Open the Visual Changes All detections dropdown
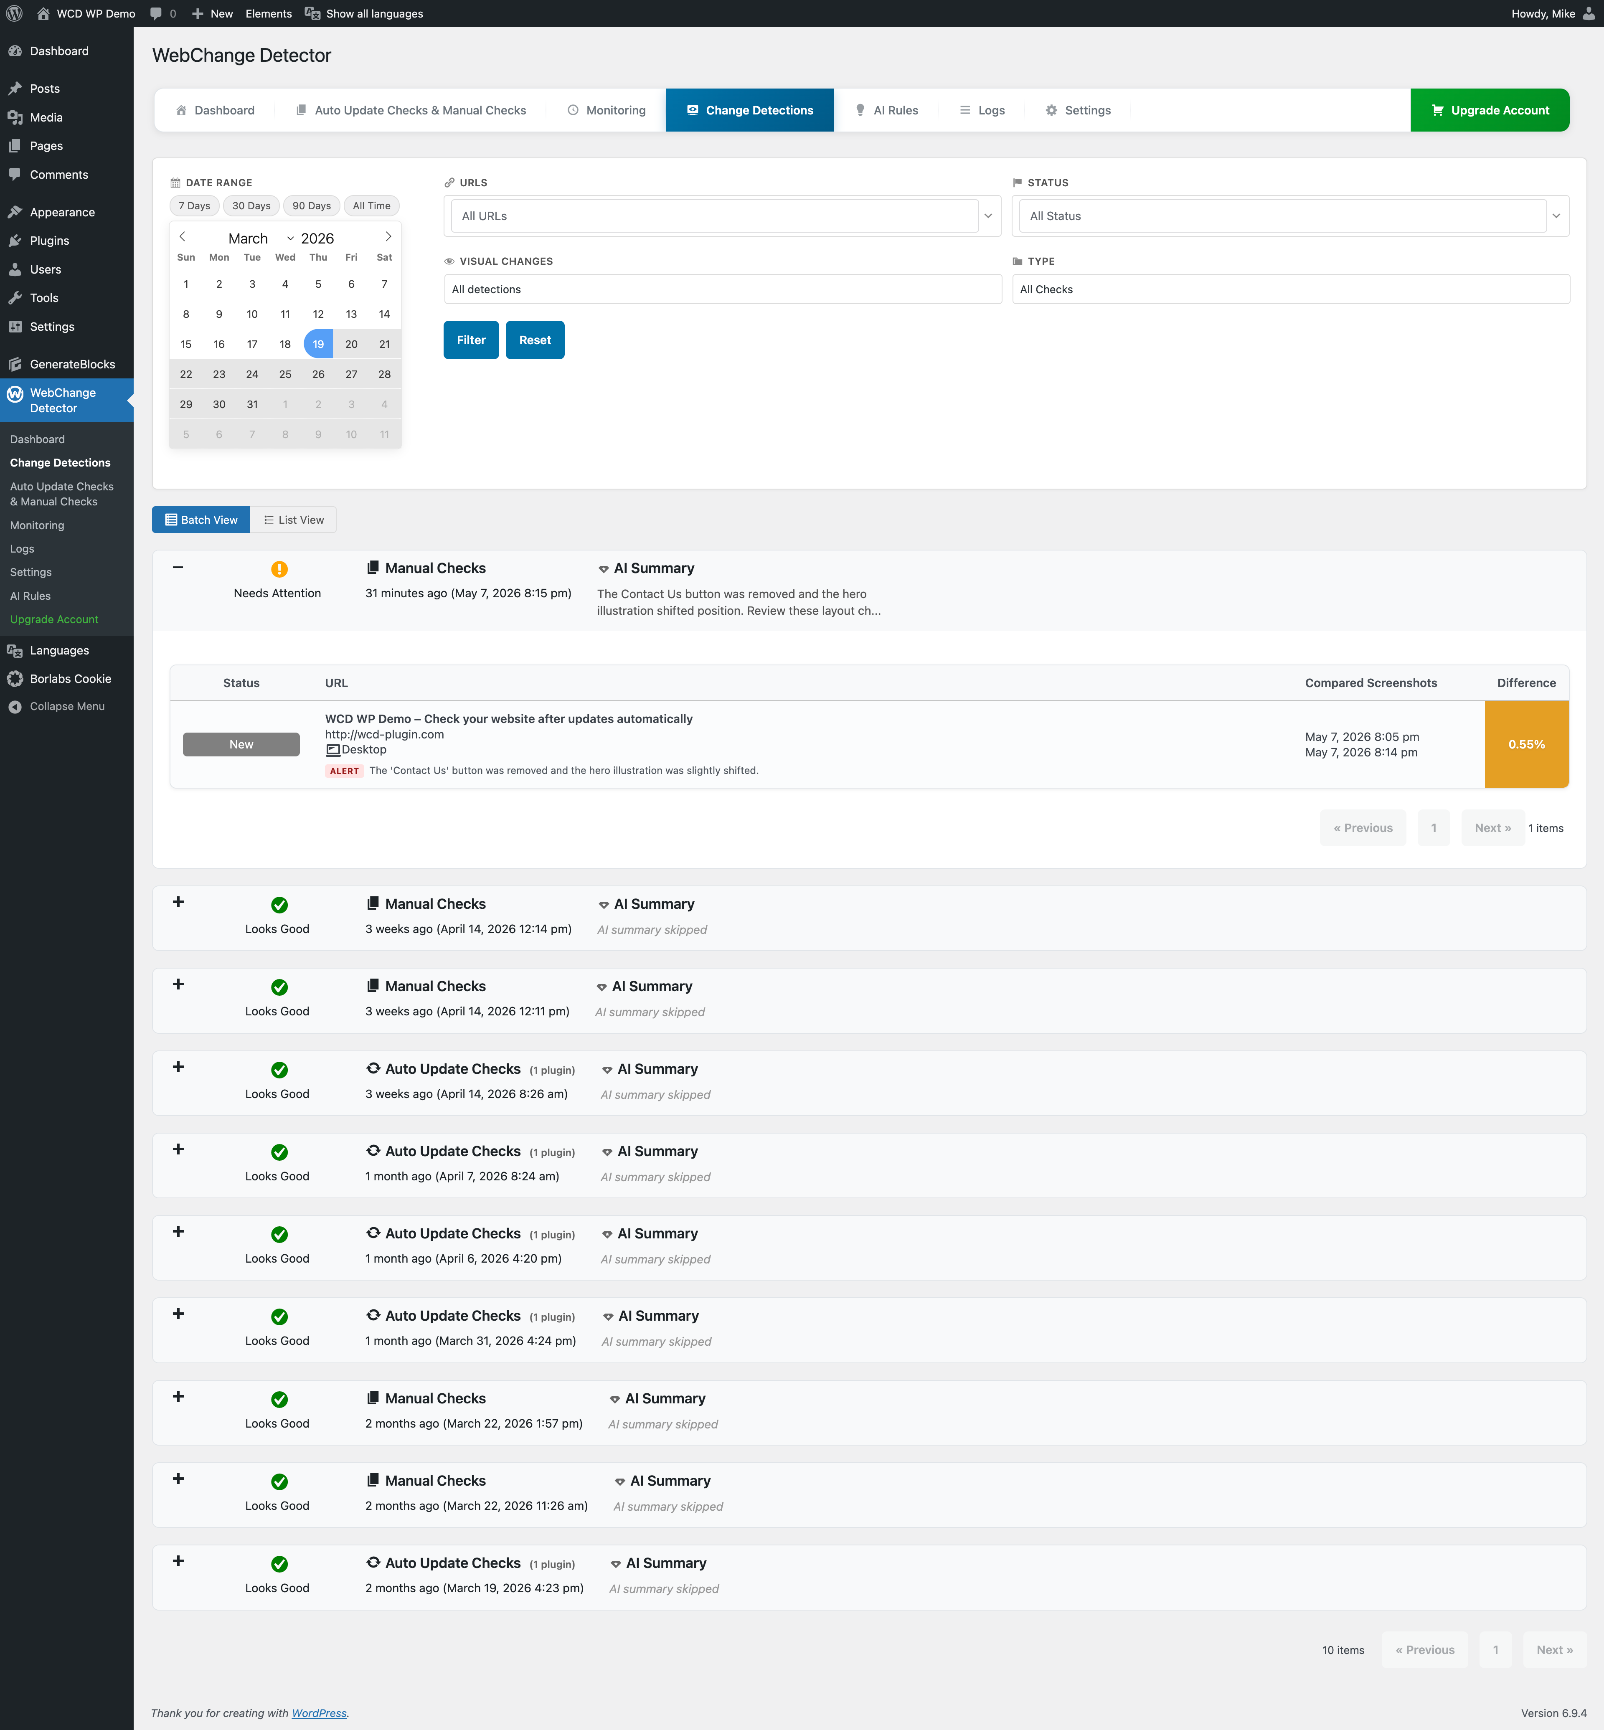Image resolution: width=1604 pixels, height=1730 pixels. point(722,289)
